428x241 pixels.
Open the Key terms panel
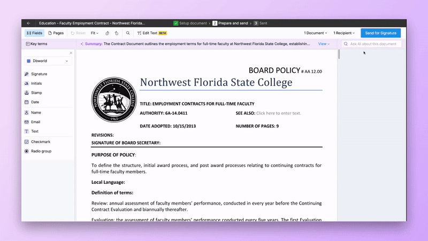[x=36, y=44]
